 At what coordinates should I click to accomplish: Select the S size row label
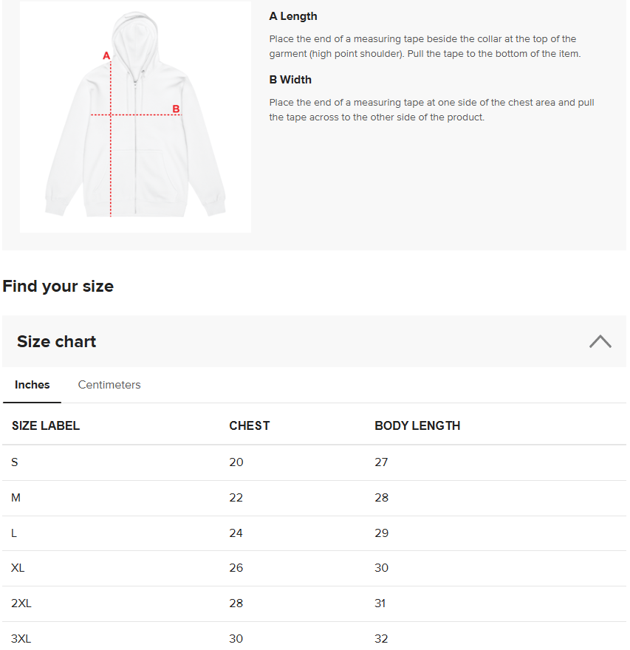coord(15,462)
